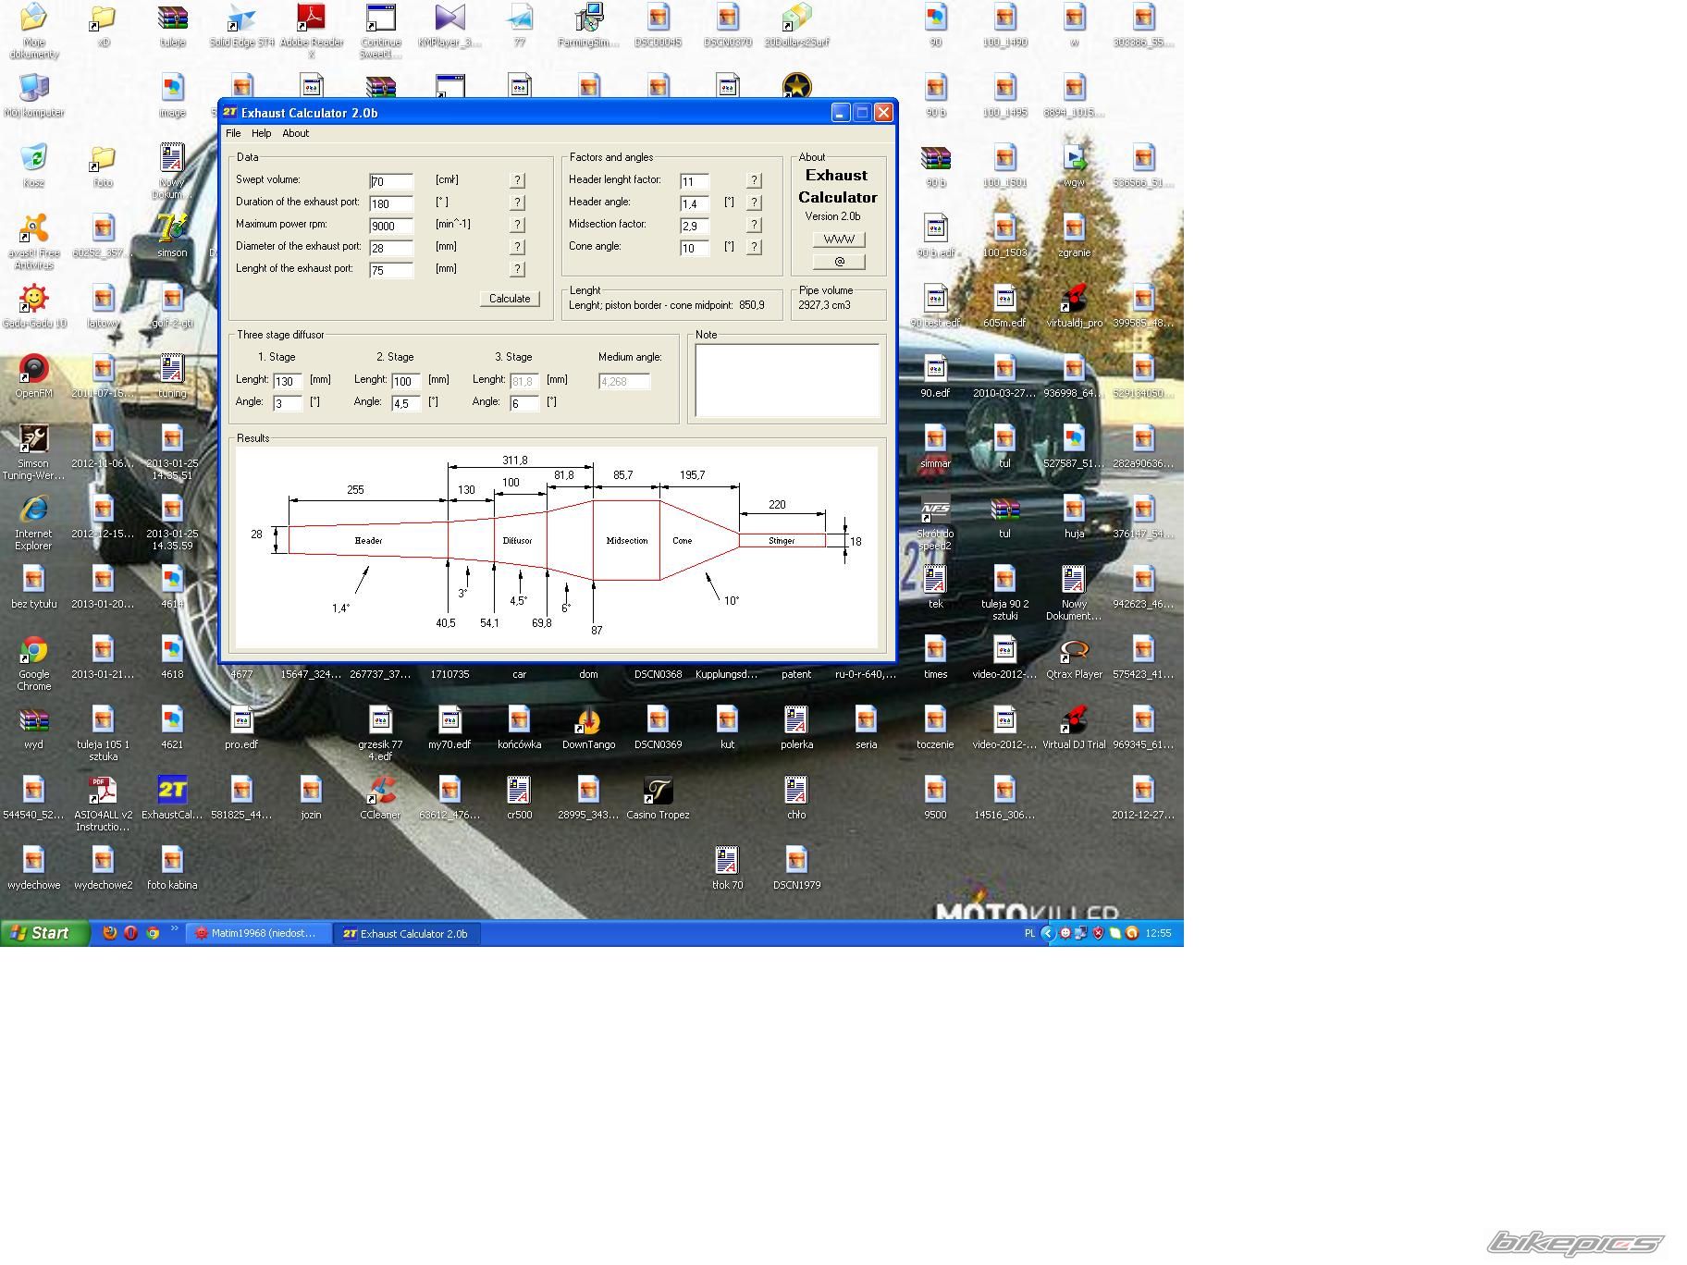Launch the ExhaustCalc 2T desktop icon
Screen dimensions: 1687x1265
pyautogui.click(x=172, y=792)
